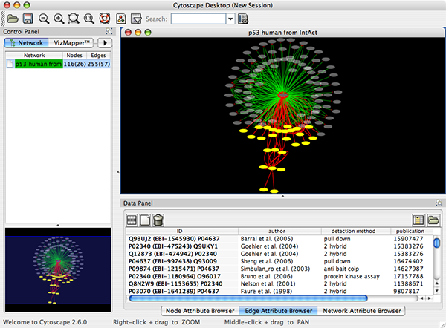Select attributes icon in Data Panel
The image size is (446, 328).
pyautogui.click(x=132, y=219)
